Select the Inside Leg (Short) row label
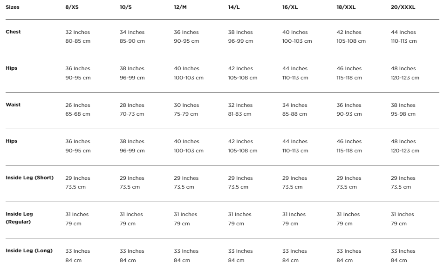This screenshot has height=276, width=444. (x=29, y=177)
